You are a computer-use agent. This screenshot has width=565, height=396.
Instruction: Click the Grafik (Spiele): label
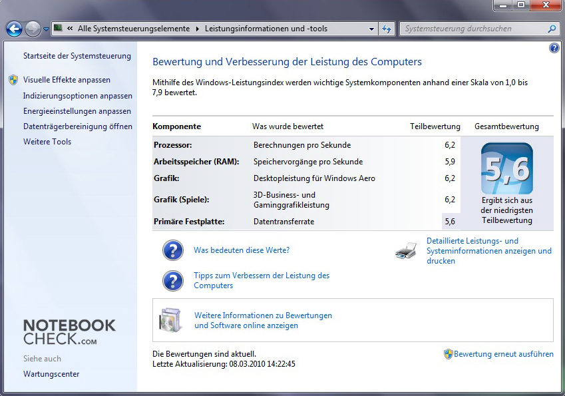(x=181, y=200)
